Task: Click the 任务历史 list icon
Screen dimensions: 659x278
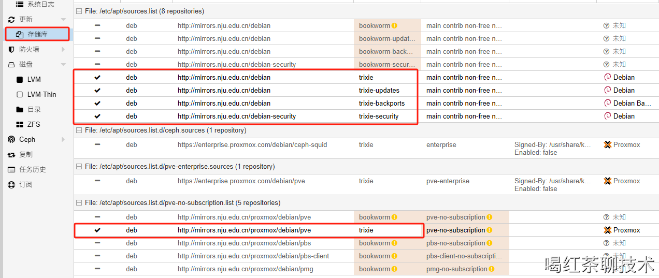Action: coord(11,170)
